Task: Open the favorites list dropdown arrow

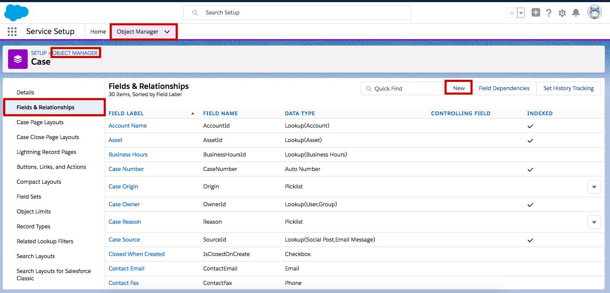Action: coord(521,13)
